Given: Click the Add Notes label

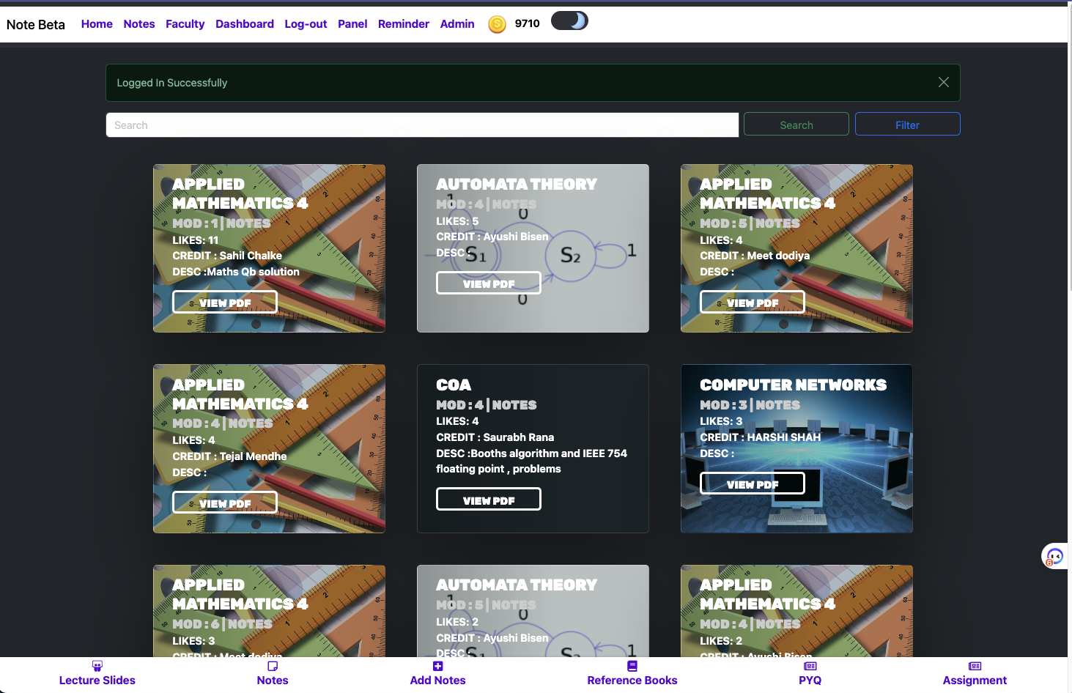Looking at the screenshot, I should pyautogui.click(x=437, y=681).
